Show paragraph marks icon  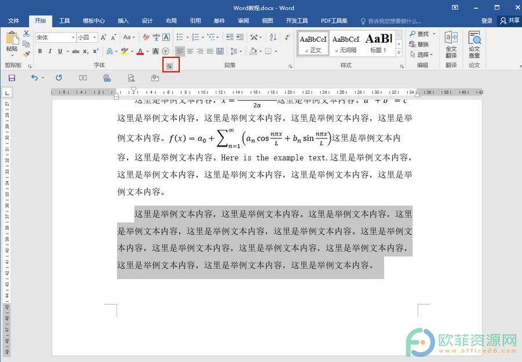(x=287, y=37)
